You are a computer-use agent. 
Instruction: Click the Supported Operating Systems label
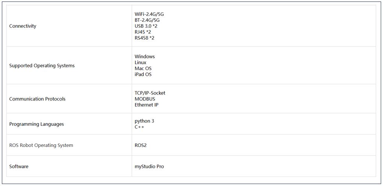pos(42,66)
